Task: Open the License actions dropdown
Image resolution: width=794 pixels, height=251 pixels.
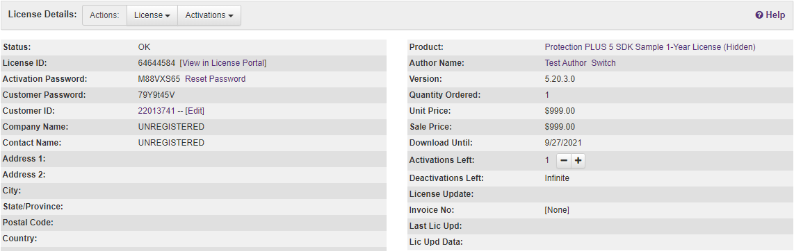Action: click(152, 15)
